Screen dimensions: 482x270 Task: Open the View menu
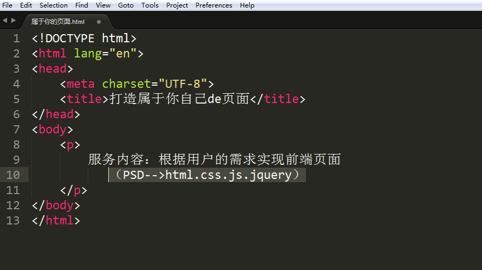point(103,5)
